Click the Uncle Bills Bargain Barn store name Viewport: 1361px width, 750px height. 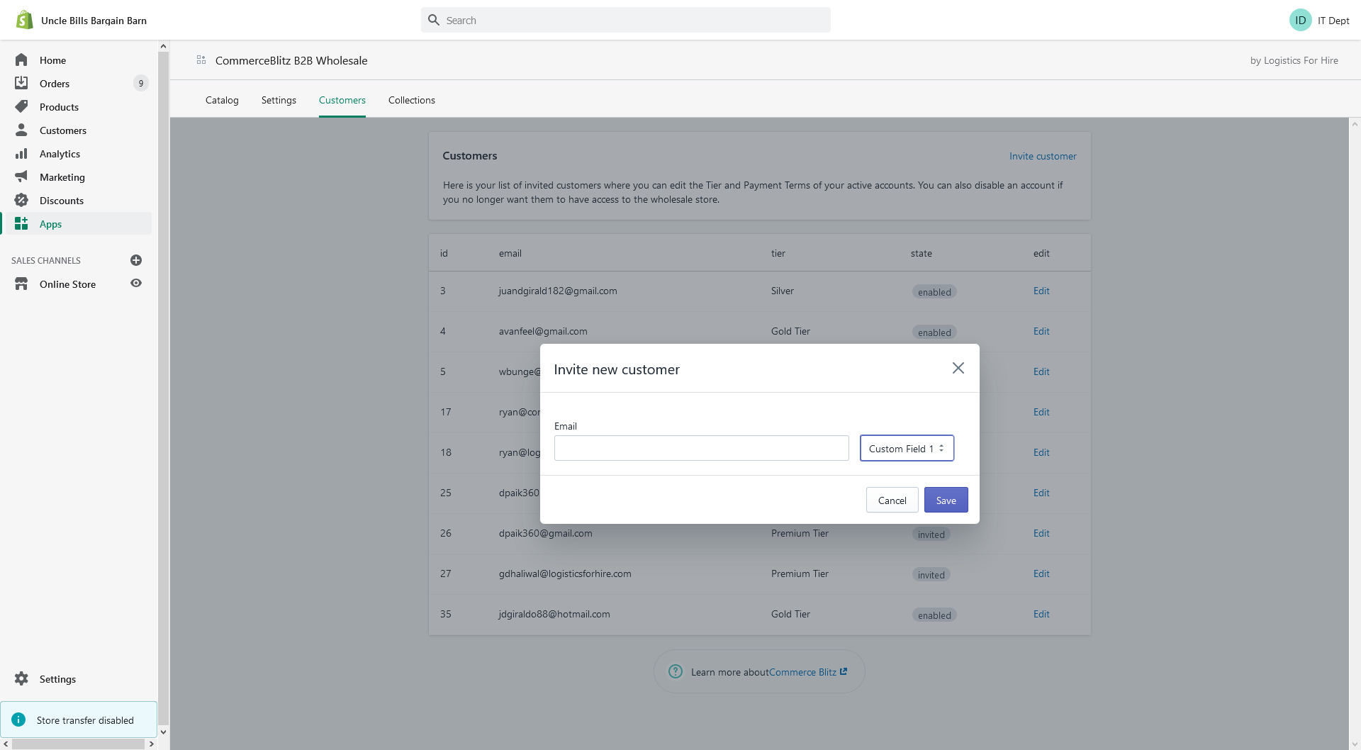point(94,21)
